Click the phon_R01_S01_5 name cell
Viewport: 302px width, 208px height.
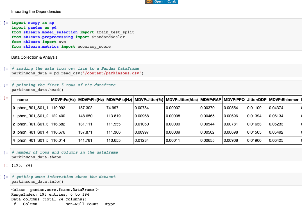click(33, 140)
